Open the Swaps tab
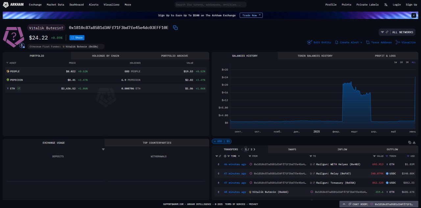 pos(292,149)
